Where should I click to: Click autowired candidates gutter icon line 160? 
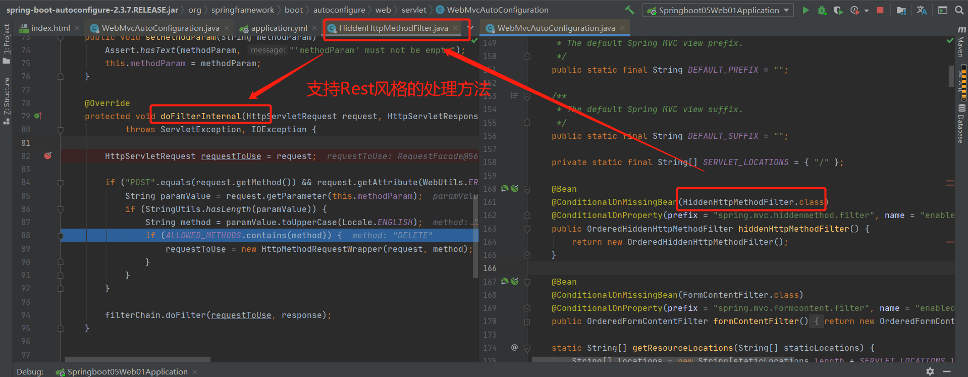click(515, 189)
